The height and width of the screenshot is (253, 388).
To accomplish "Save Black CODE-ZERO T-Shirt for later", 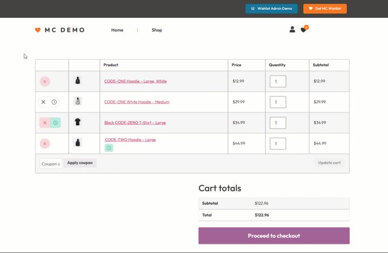I will click(x=56, y=123).
